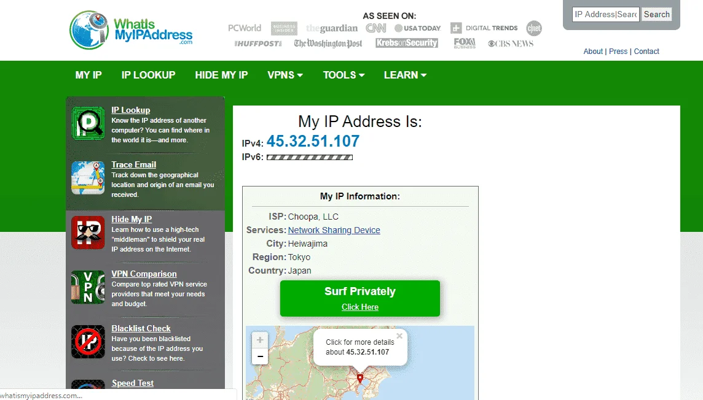Click the Hide My IP mustache icon
703x400 pixels.
88,233
